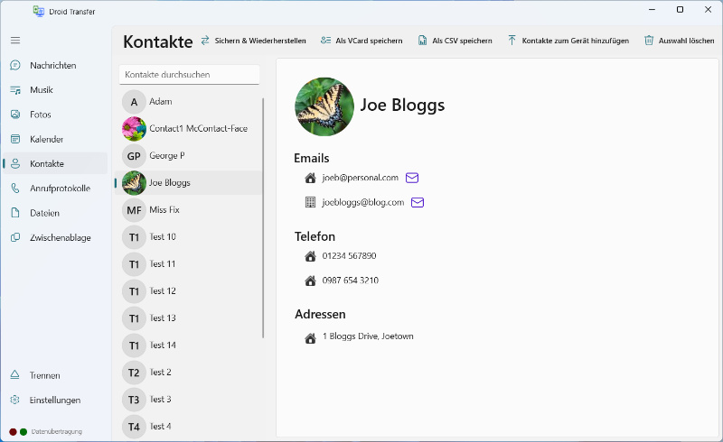Select the Test 14 contact
723x442 pixels.
(x=188, y=345)
